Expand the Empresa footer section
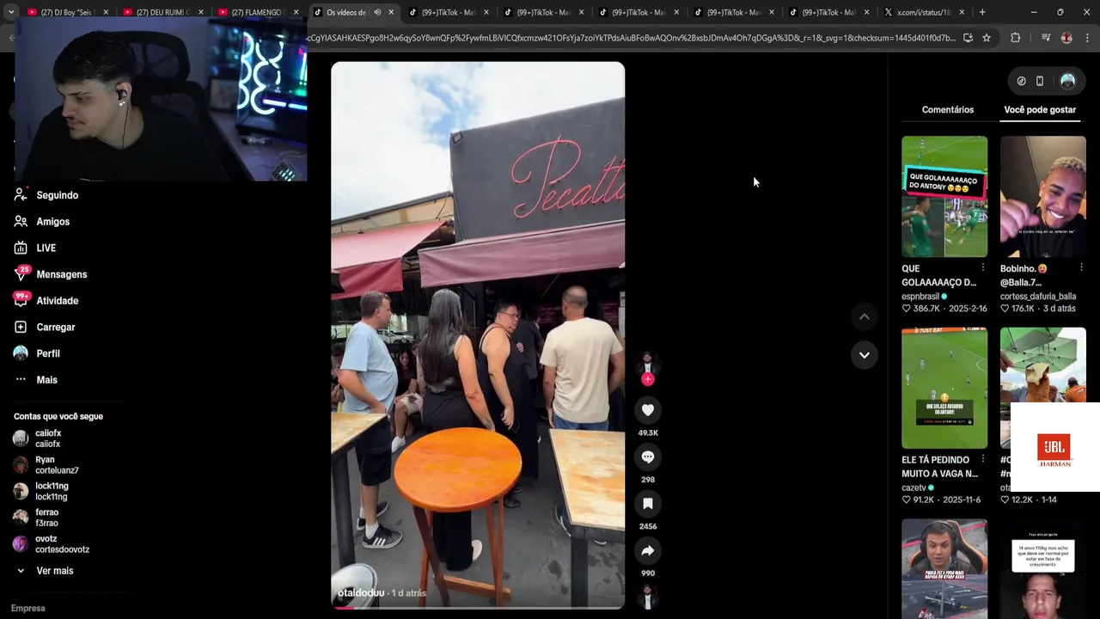The image size is (1100, 619). click(28, 609)
